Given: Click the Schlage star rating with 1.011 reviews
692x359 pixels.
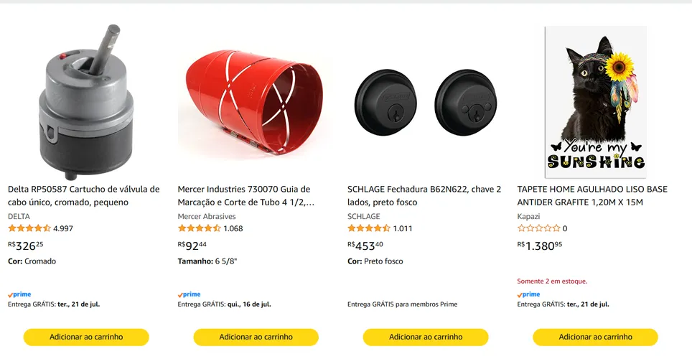Looking at the screenshot, I should coord(369,228).
